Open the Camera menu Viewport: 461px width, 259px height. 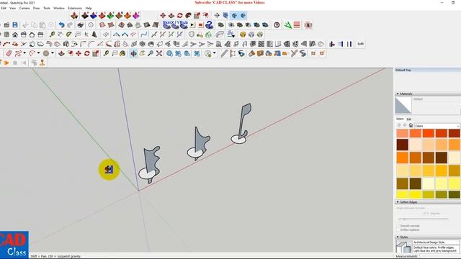pyautogui.click(x=24, y=8)
